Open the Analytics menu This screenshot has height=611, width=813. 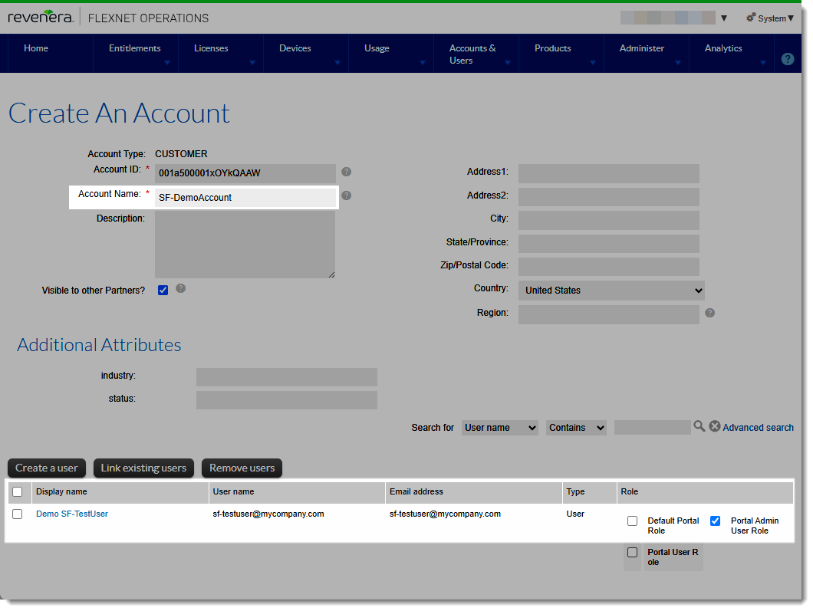(723, 48)
